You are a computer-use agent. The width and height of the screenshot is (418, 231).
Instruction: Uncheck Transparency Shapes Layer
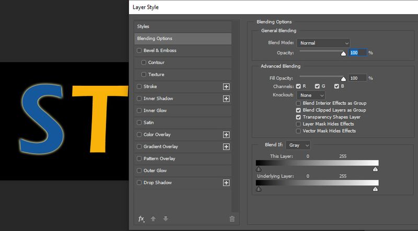coord(298,117)
